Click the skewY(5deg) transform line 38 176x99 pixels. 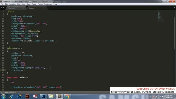click(37, 87)
